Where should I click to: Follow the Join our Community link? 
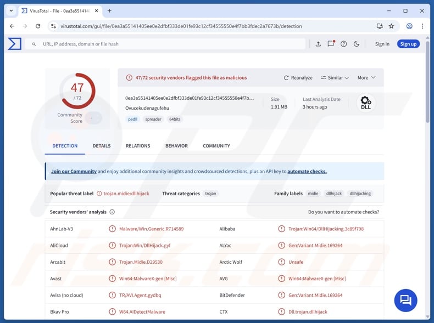tap(74, 171)
